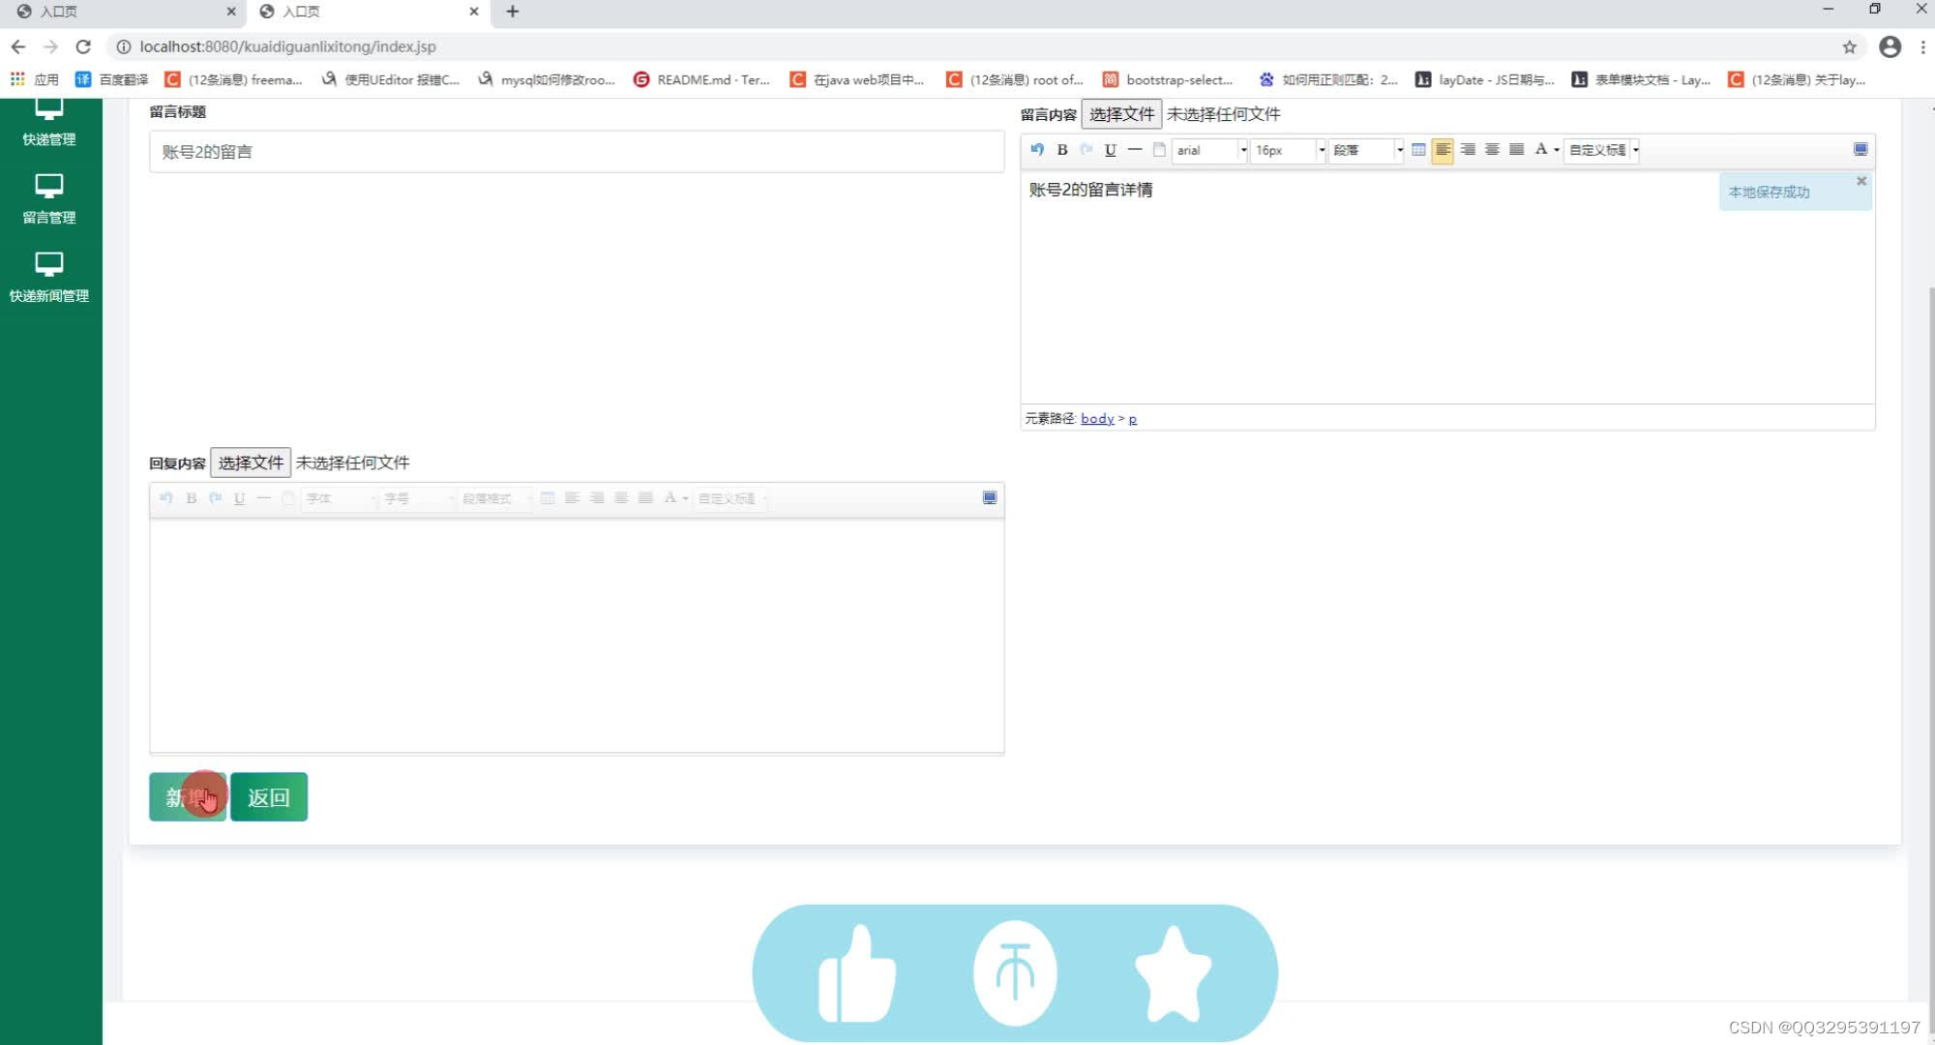Click underline in the 回复内容 editor toolbar
The image size is (1935, 1045).
coord(240,497)
